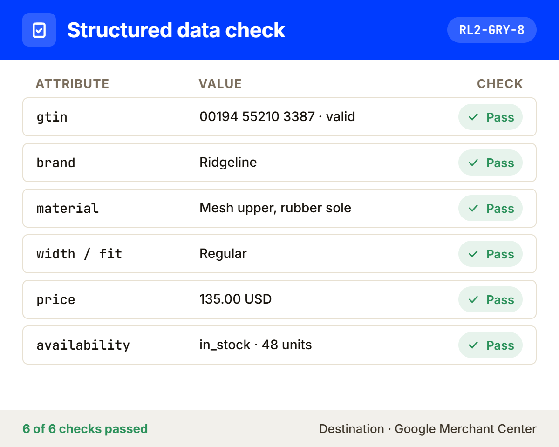Click the checklist icon beside Structured data check

tap(39, 30)
